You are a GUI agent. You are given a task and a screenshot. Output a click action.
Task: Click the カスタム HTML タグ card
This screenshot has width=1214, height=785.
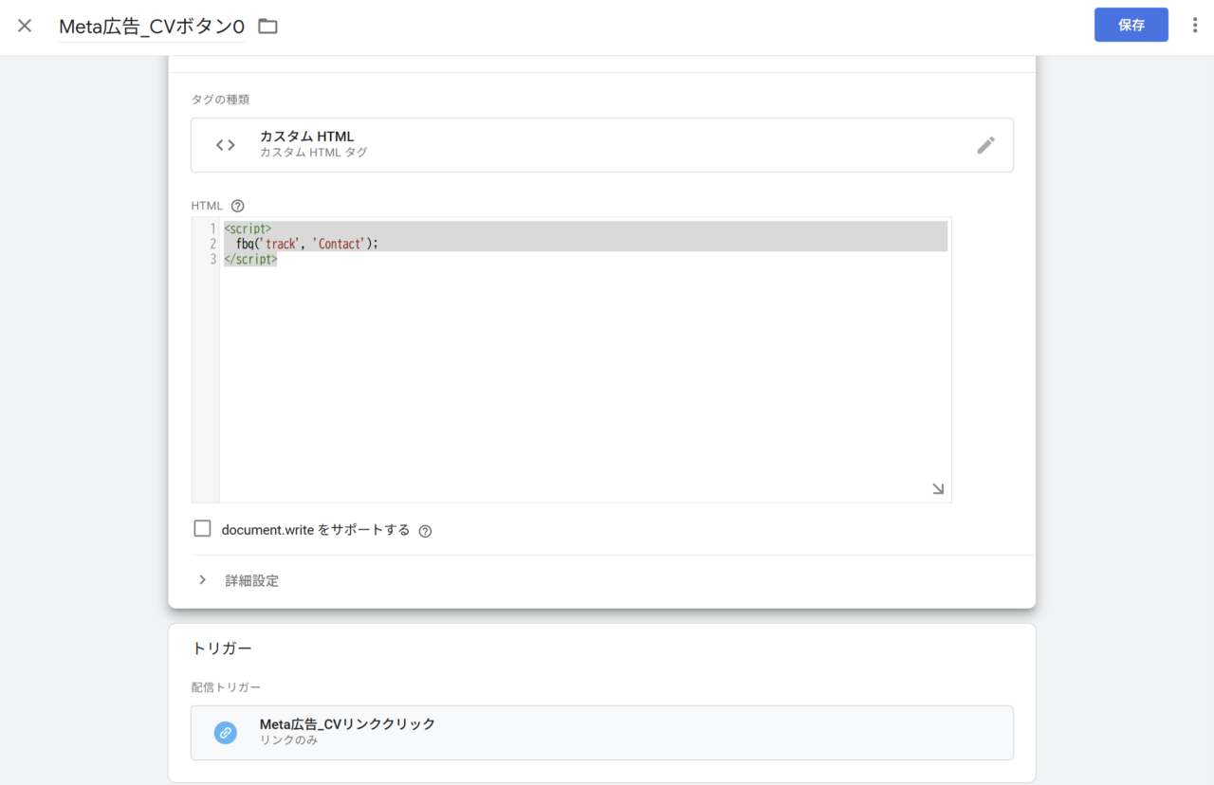pyautogui.click(x=602, y=144)
